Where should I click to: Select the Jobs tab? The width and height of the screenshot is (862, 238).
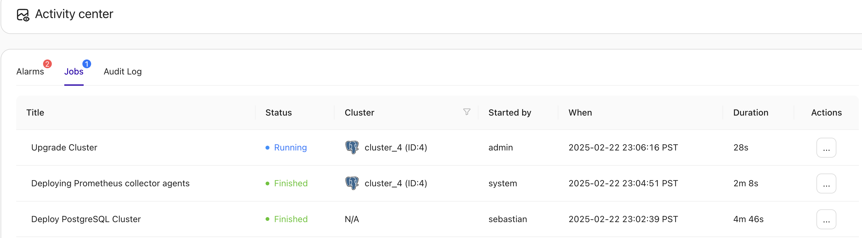[x=74, y=71]
